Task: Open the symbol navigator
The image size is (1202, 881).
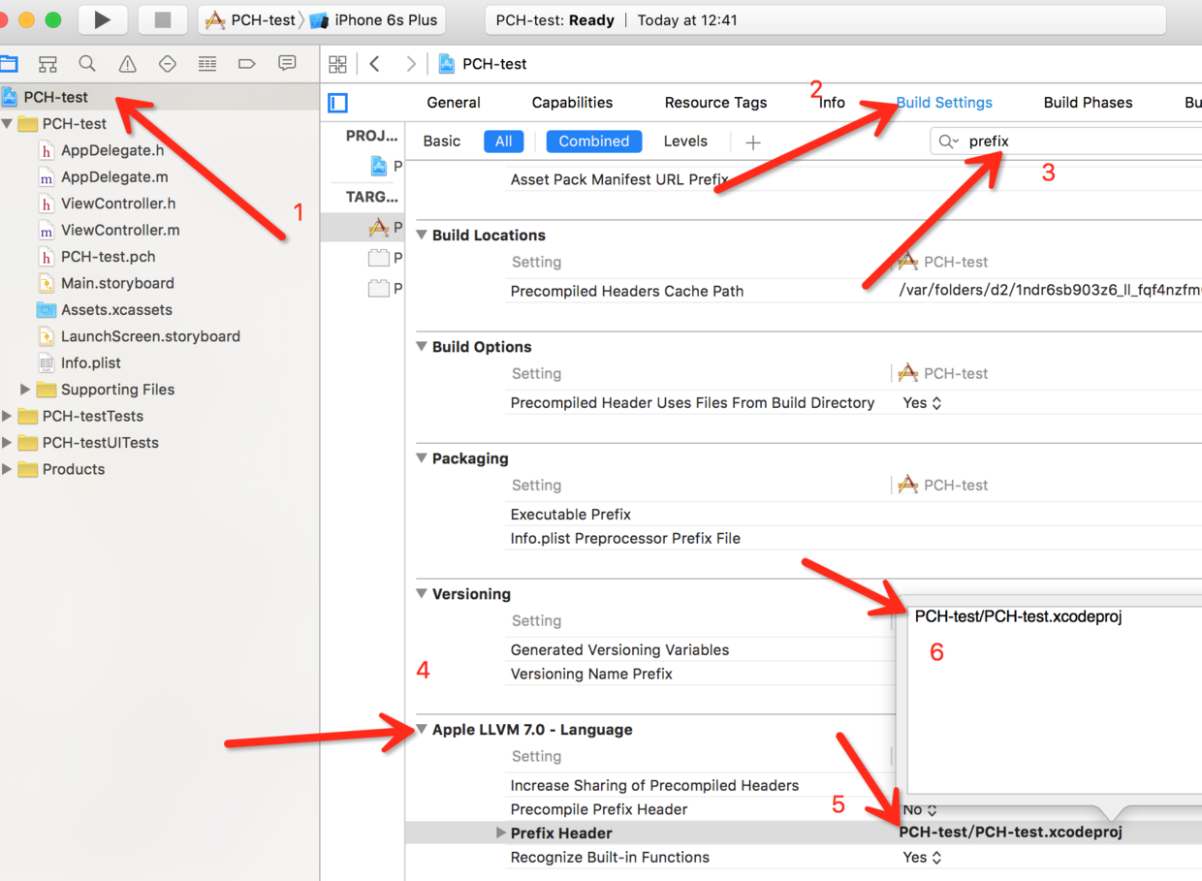Action: point(47,64)
